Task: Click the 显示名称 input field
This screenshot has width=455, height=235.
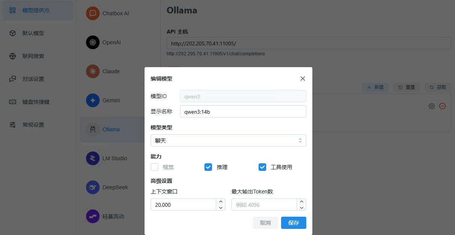Action: (x=243, y=111)
